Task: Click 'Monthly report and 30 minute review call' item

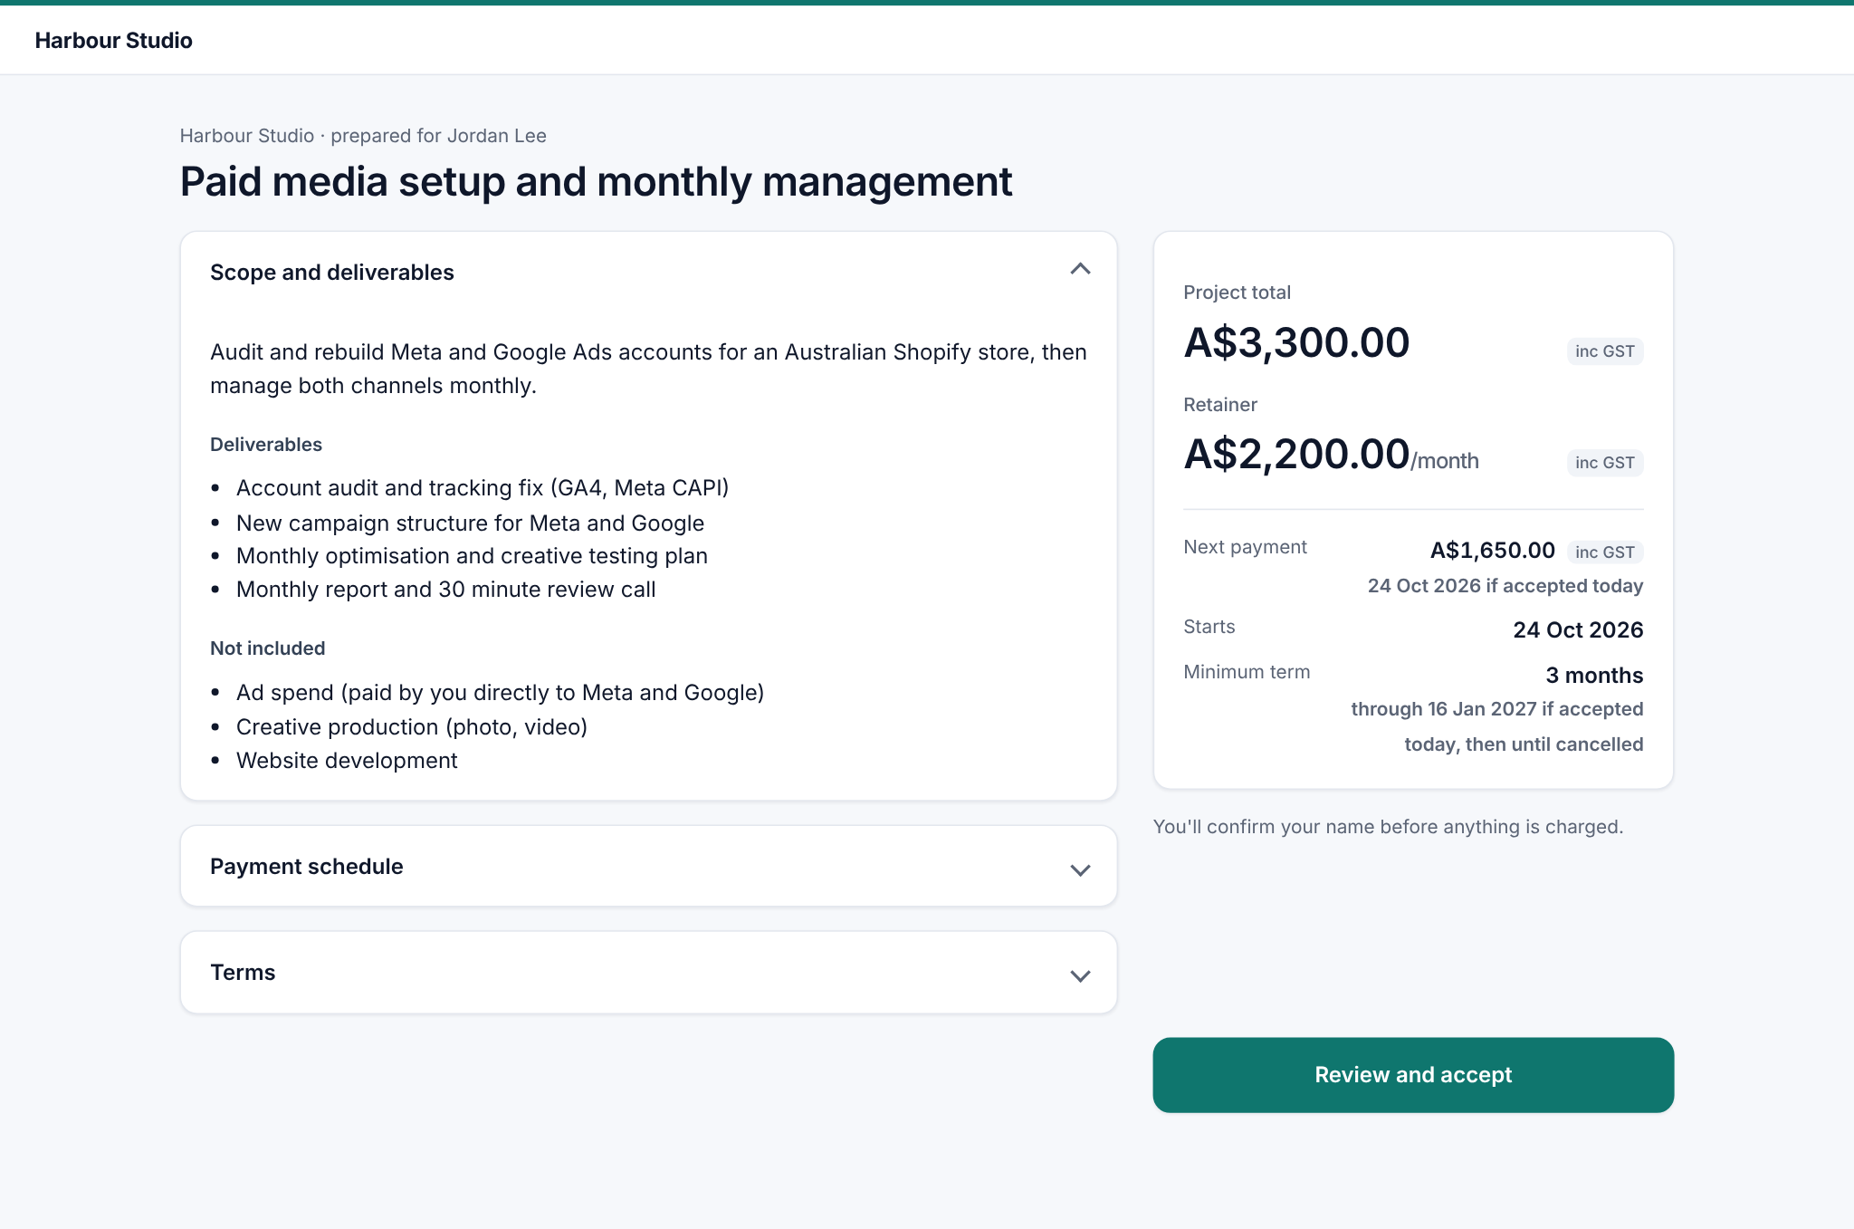Action: pyautogui.click(x=445, y=590)
